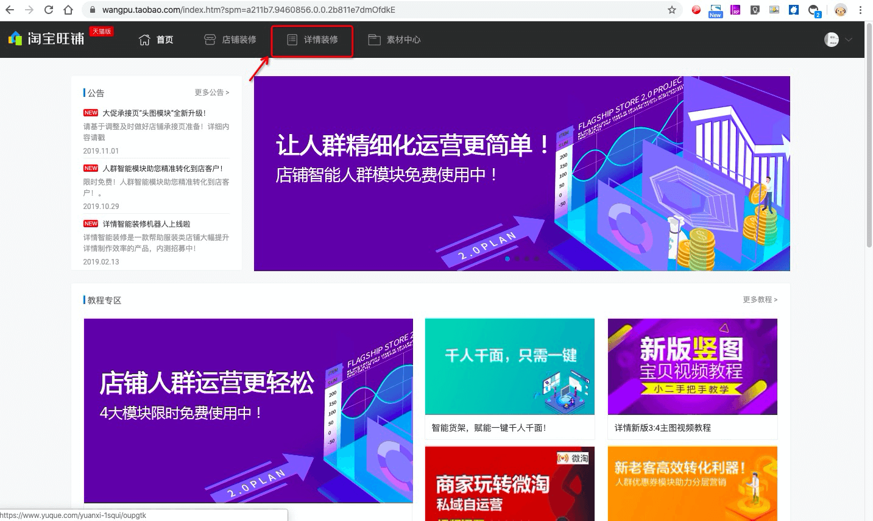The width and height of the screenshot is (873, 521).
Task: Bookmark this page with the star
Action: [x=672, y=10]
